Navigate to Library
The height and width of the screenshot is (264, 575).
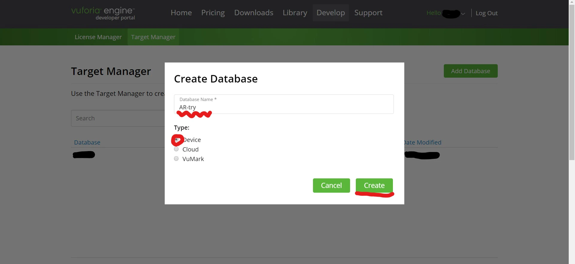coord(295,13)
